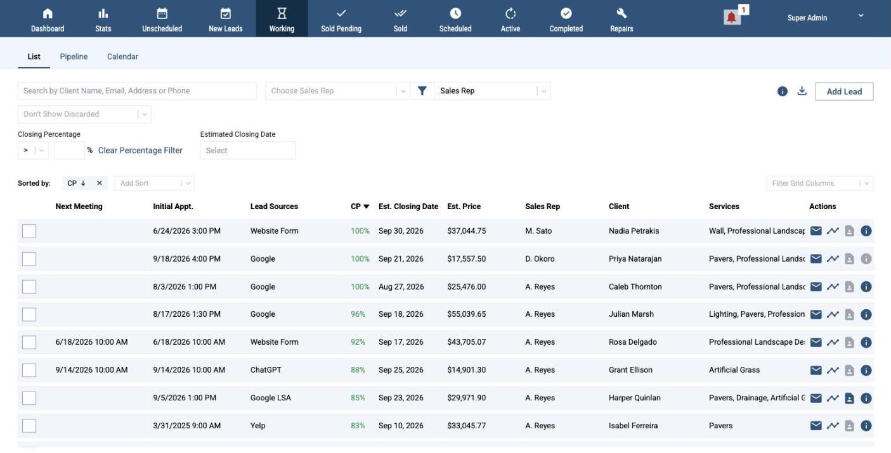Open the Dashboard home icon

[48, 13]
